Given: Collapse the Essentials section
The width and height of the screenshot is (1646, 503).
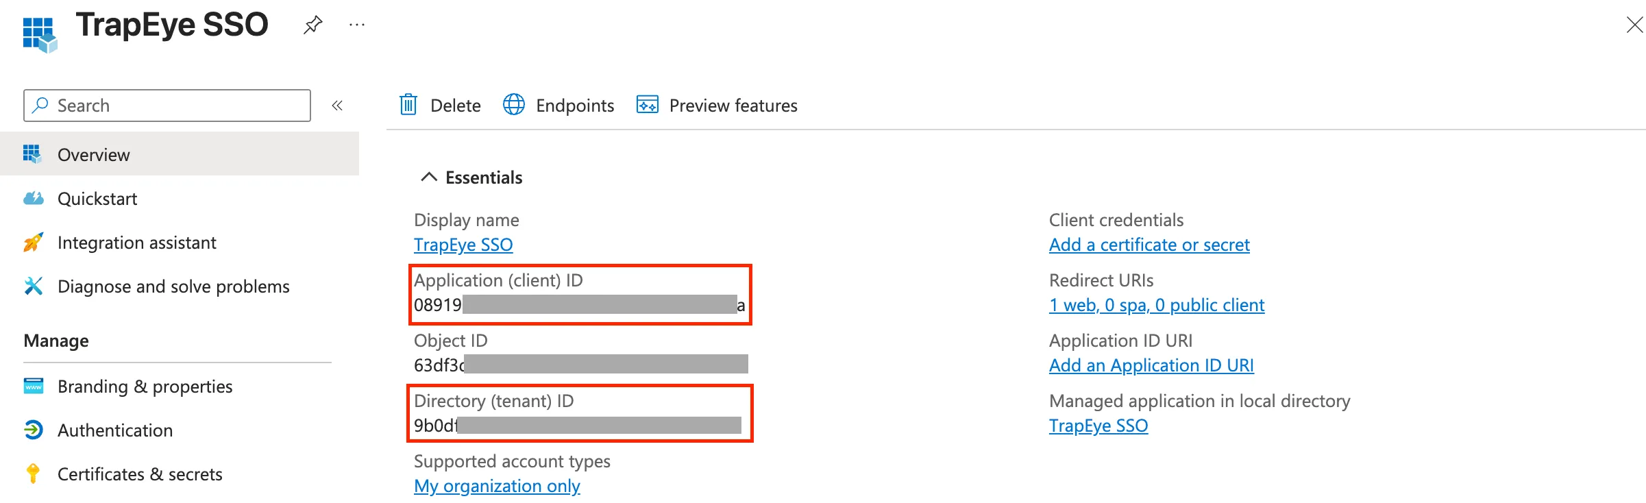Looking at the screenshot, I should (429, 177).
